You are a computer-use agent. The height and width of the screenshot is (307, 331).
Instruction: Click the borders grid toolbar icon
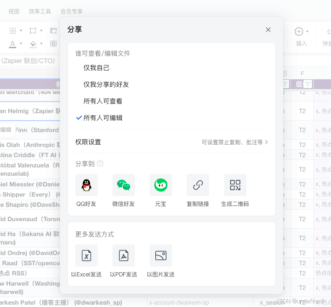pyautogui.click(x=13, y=31)
